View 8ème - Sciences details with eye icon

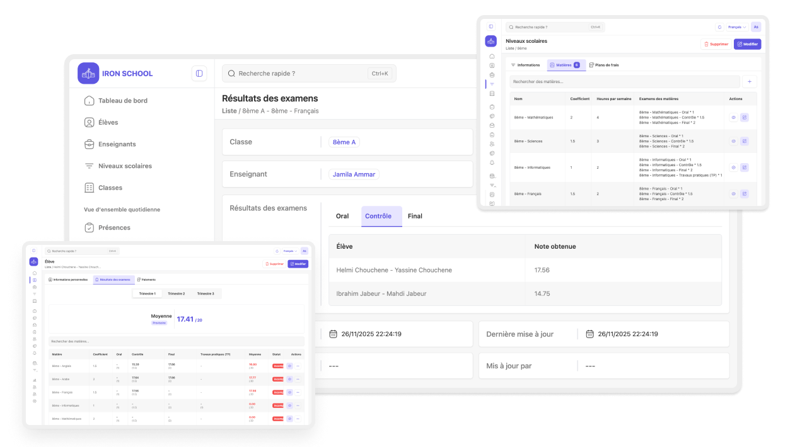coord(733,141)
